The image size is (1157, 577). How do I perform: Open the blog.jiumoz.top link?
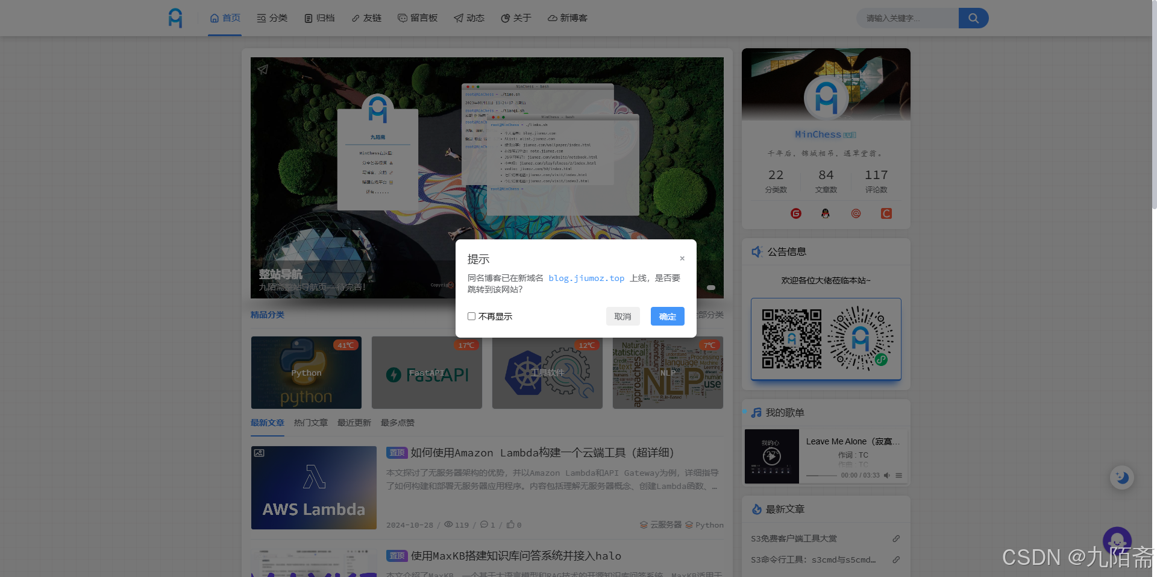click(x=586, y=278)
